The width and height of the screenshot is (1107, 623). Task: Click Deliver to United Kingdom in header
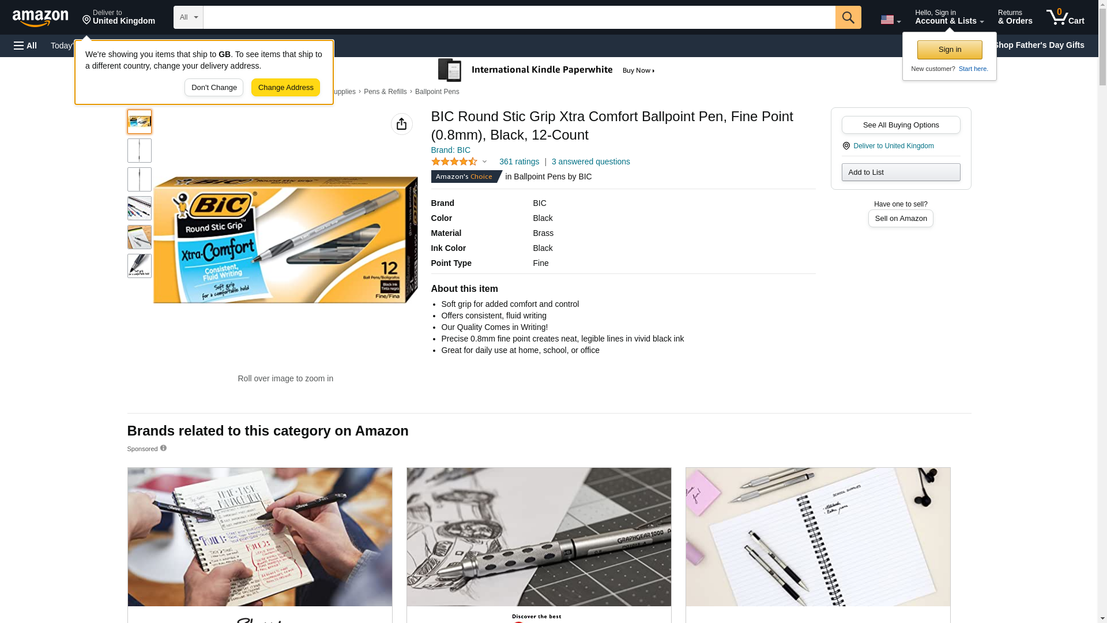click(x=119, y=17)
